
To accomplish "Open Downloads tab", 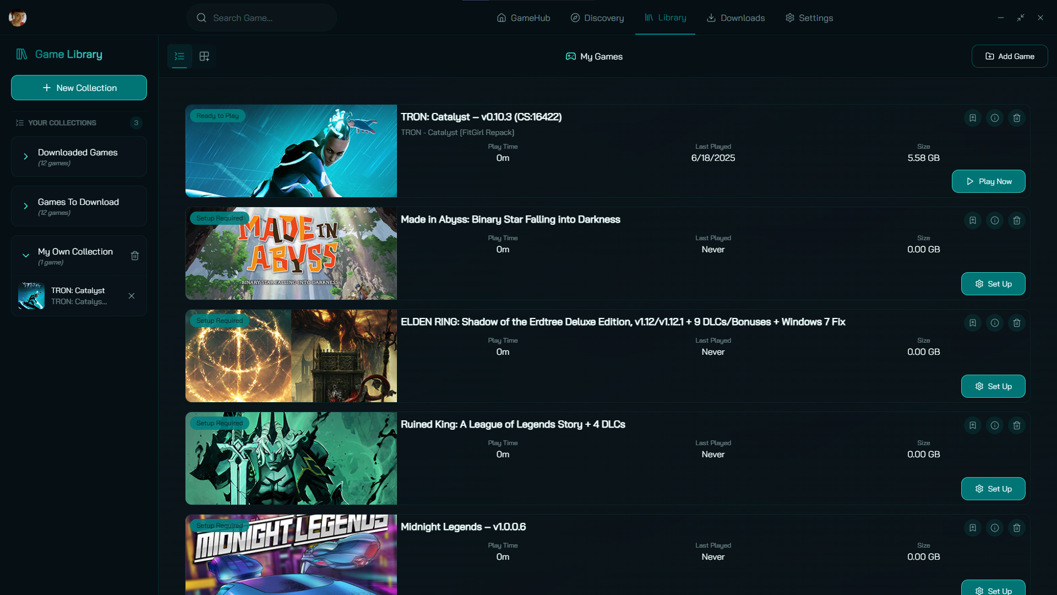I will (x=735, y=18).
